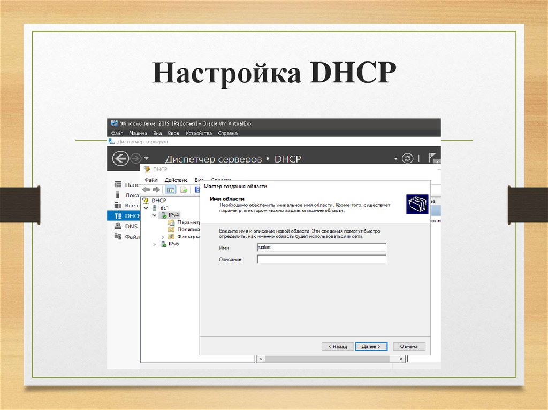Click the Далее button
The height and width of the screenshot is (410, 548).
tap(371, 346)
